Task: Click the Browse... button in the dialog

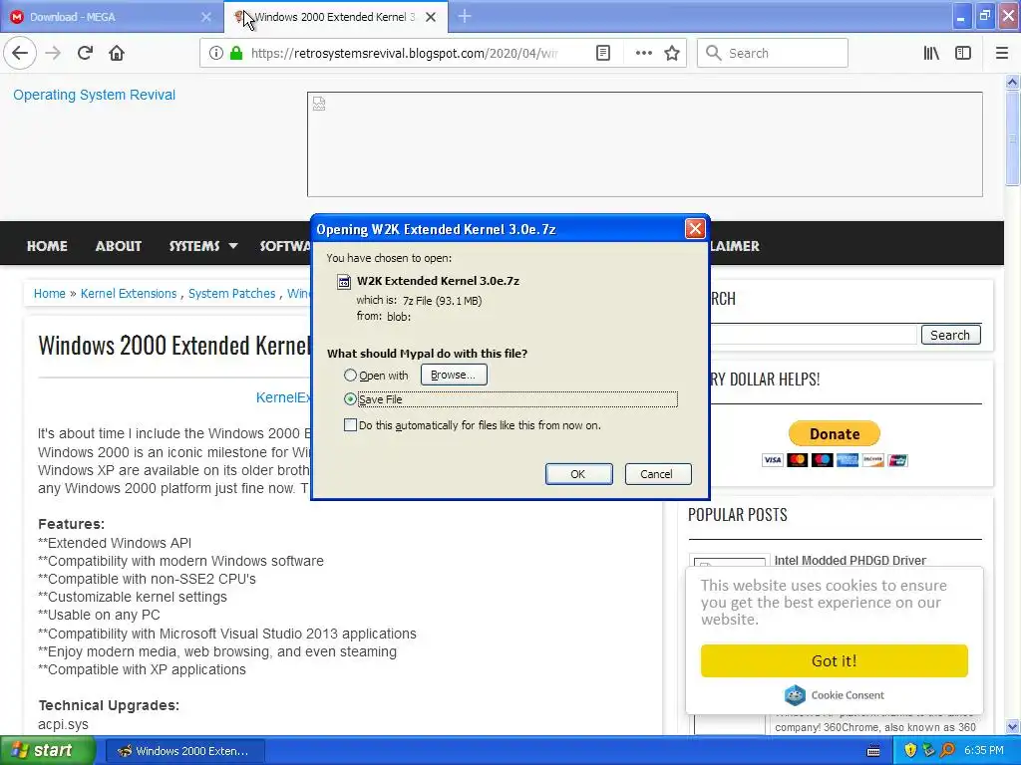Action: coord(454,375)
